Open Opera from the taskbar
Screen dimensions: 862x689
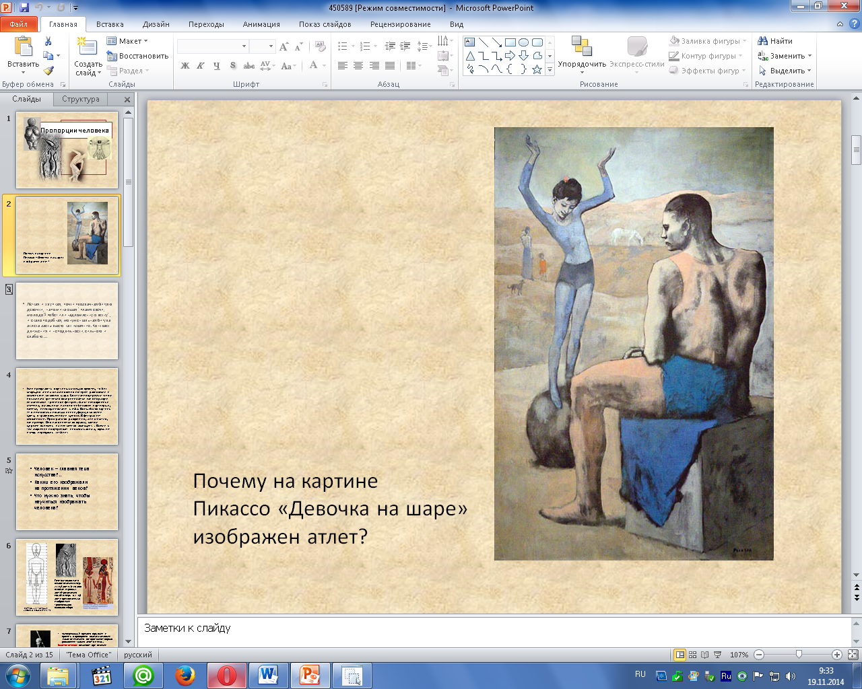point(226,675)
